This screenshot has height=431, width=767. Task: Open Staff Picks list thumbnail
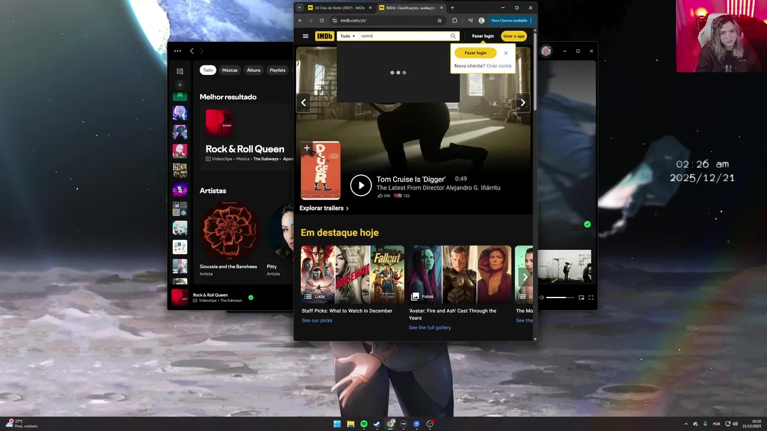coord(352,274)
